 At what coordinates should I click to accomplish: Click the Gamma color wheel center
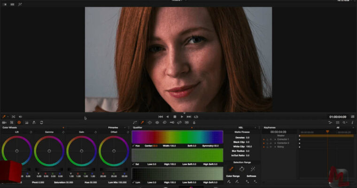click(49, 151)
